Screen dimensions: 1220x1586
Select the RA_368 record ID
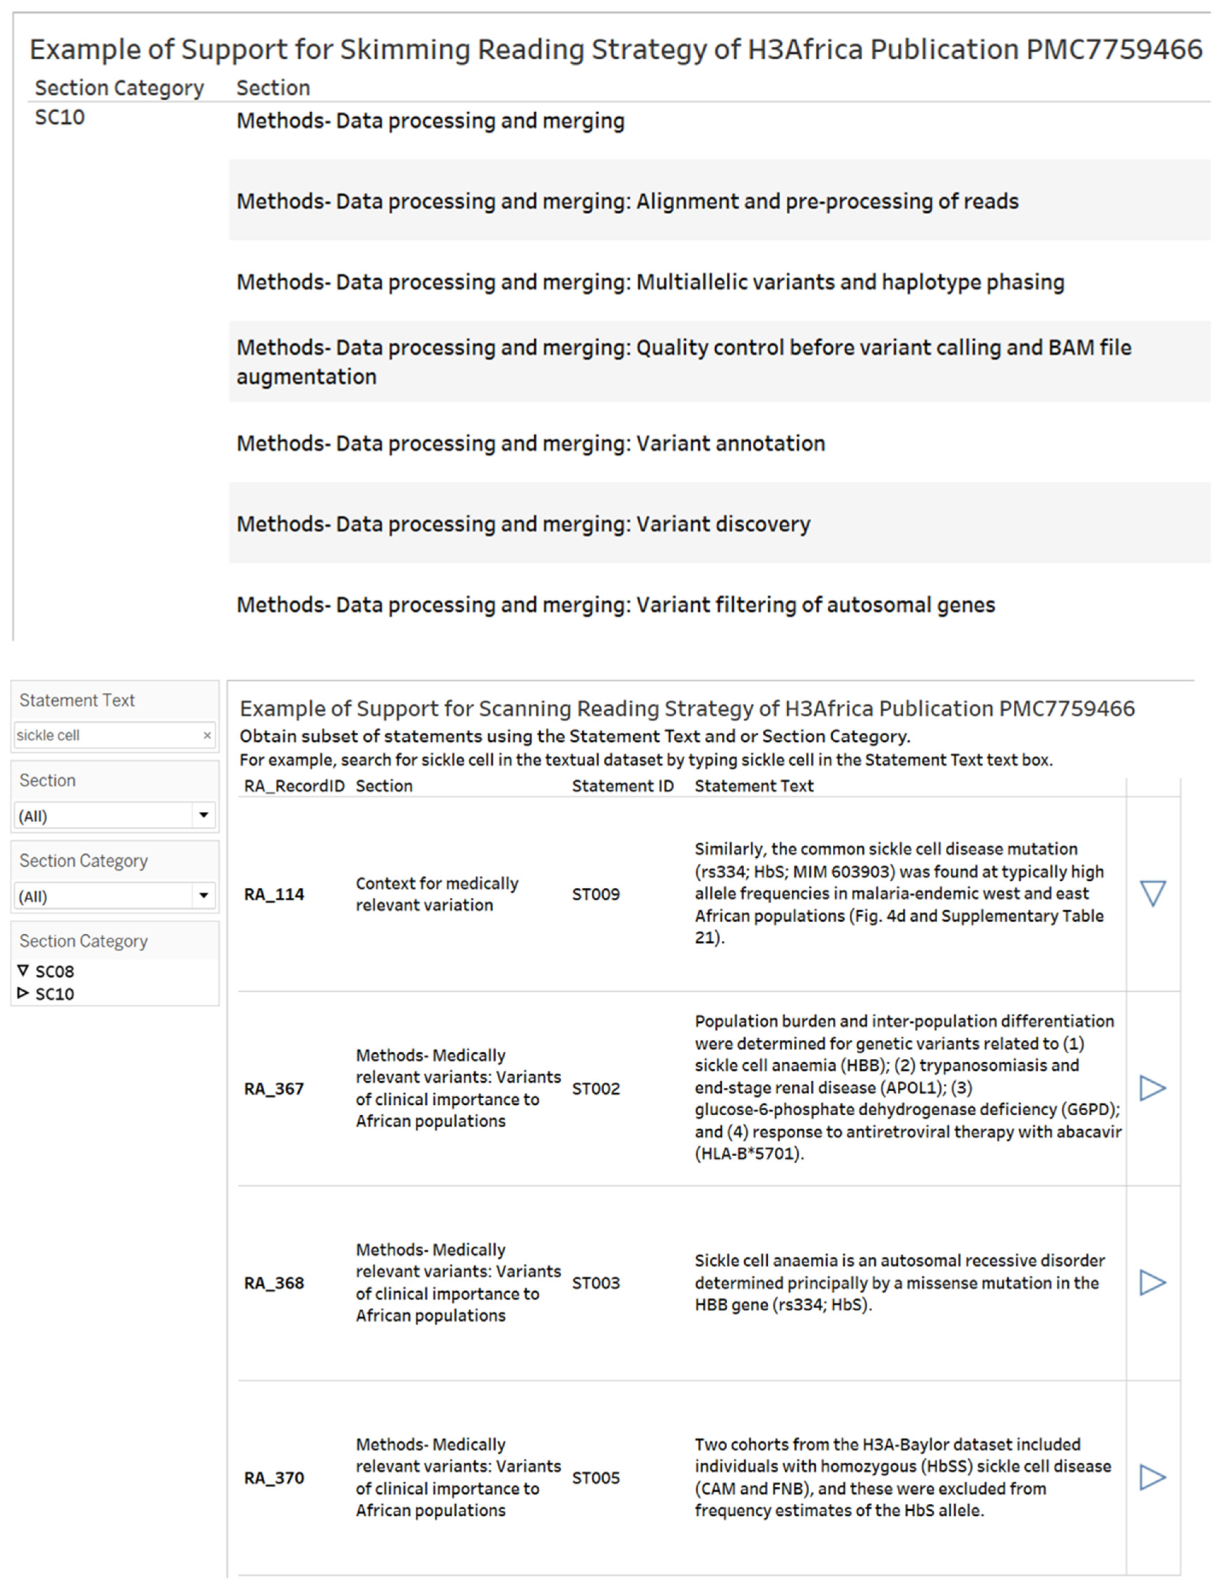coord(274,1283)
